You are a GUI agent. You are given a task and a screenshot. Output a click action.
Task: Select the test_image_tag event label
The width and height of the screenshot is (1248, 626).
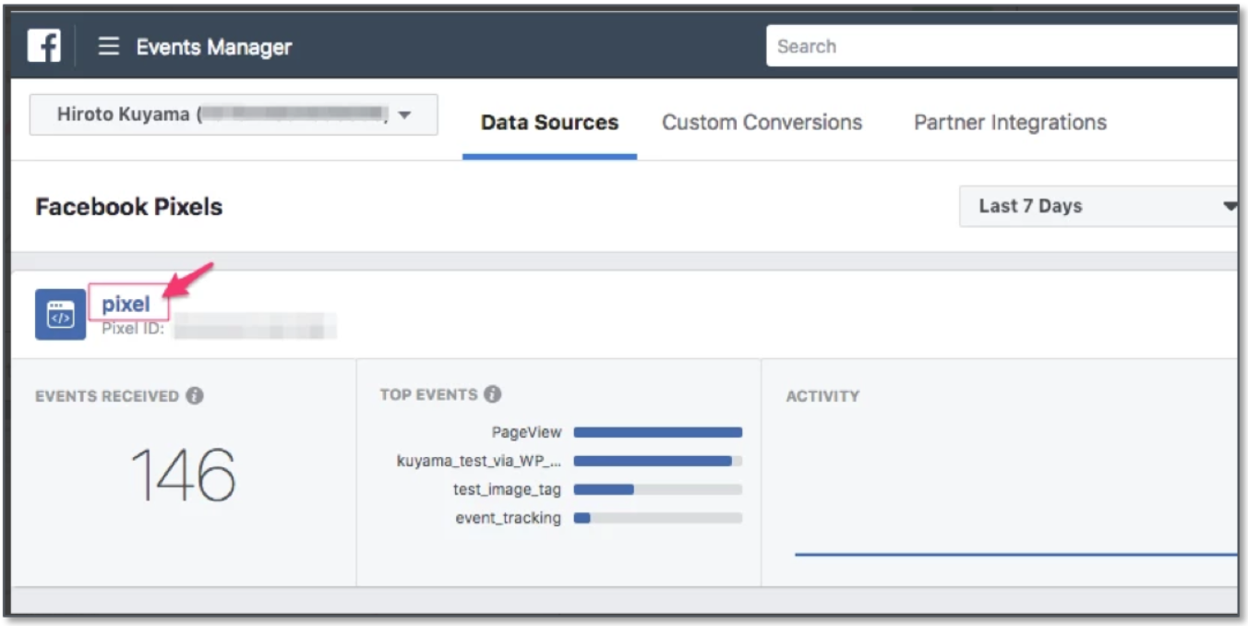507,489
